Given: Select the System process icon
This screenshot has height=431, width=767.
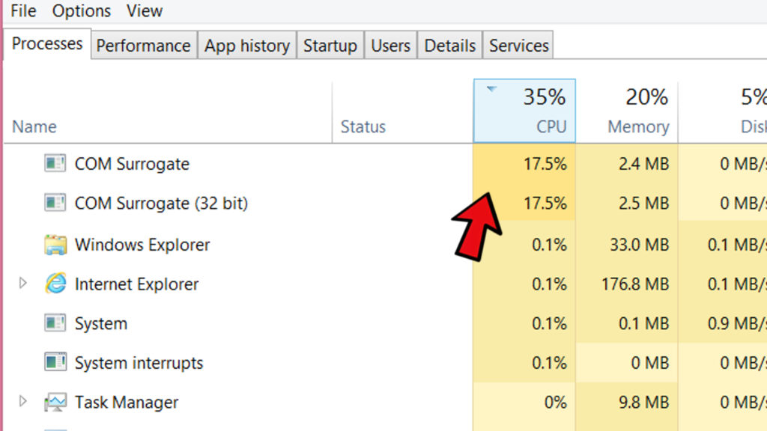Looking at the screenshot, I should pyautogui.click(x=55, y=323).
